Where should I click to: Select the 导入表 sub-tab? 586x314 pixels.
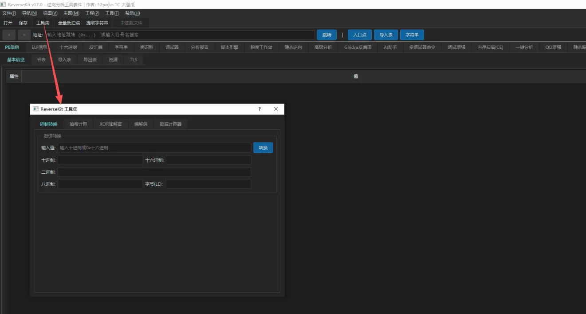[x=65, y=60]
